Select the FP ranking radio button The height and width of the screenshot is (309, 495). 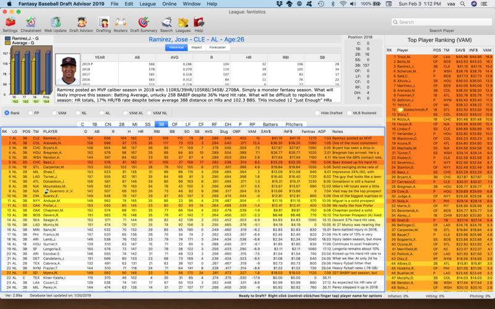(31, 113)
